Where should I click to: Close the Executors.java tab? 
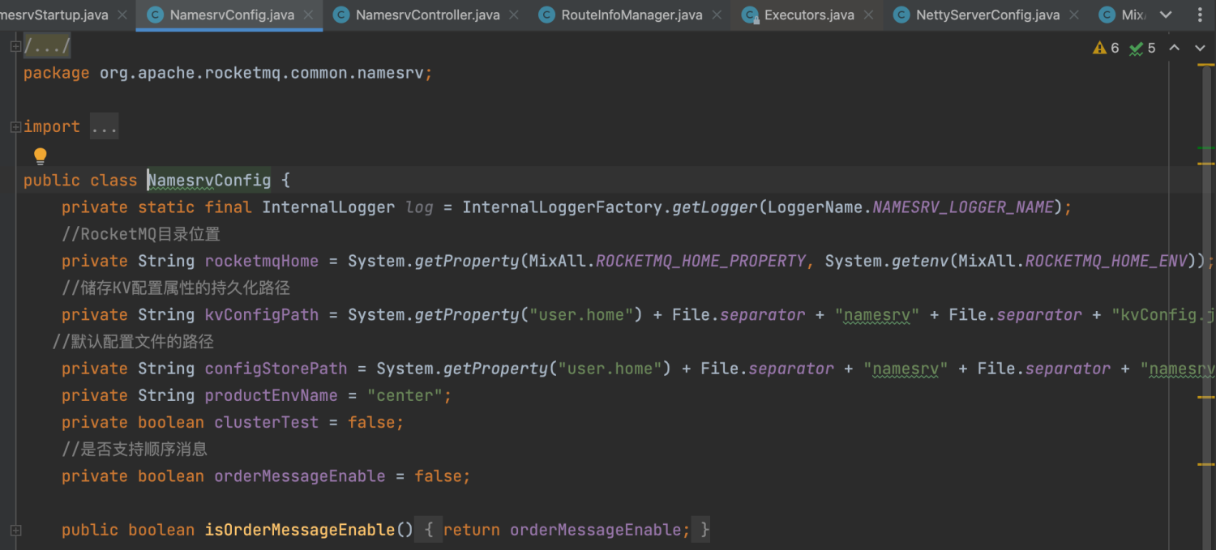(868, 15)
